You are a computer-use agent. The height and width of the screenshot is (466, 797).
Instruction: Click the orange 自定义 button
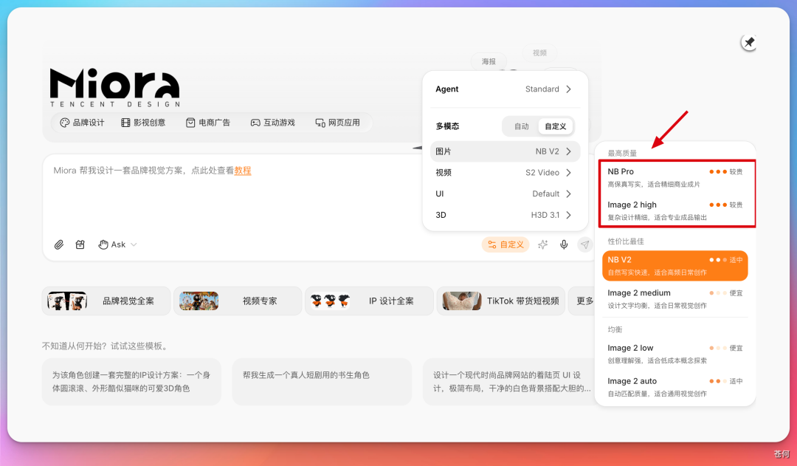click(x=506, y=244)
